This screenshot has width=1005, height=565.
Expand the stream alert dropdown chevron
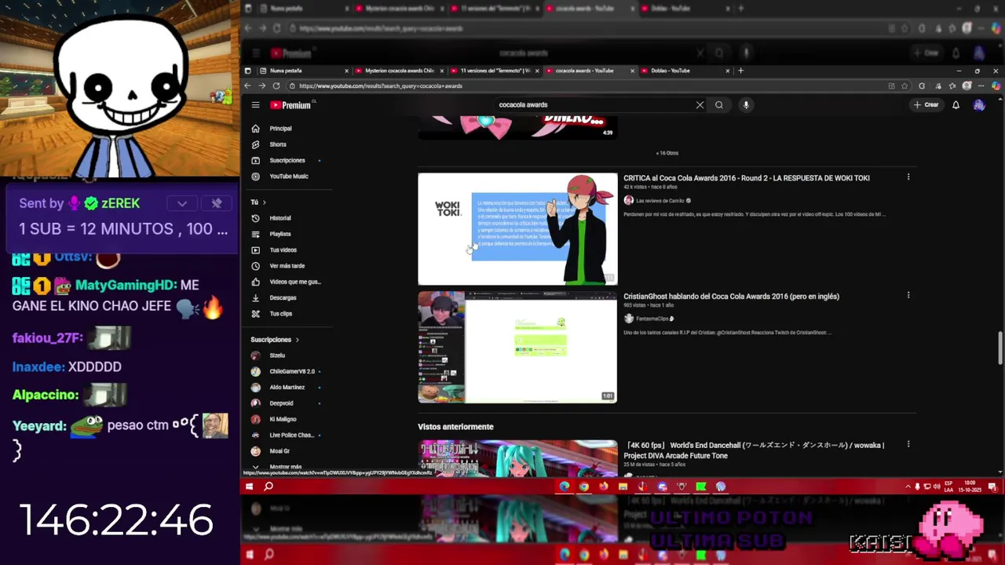(x=182, y=203)
